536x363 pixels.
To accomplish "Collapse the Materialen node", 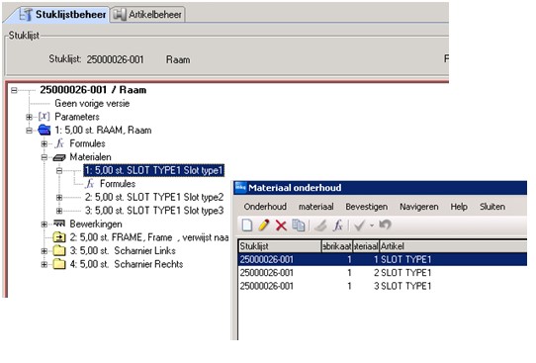I will 45,157.
